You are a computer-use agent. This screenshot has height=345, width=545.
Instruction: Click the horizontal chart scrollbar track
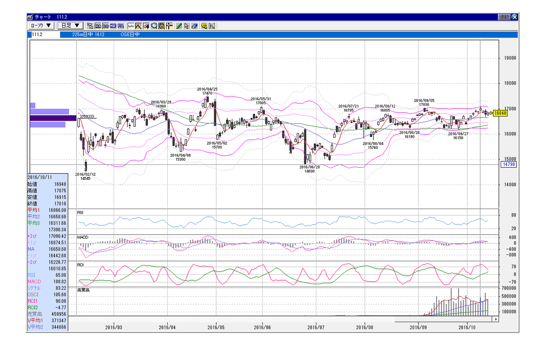[444, 318]
